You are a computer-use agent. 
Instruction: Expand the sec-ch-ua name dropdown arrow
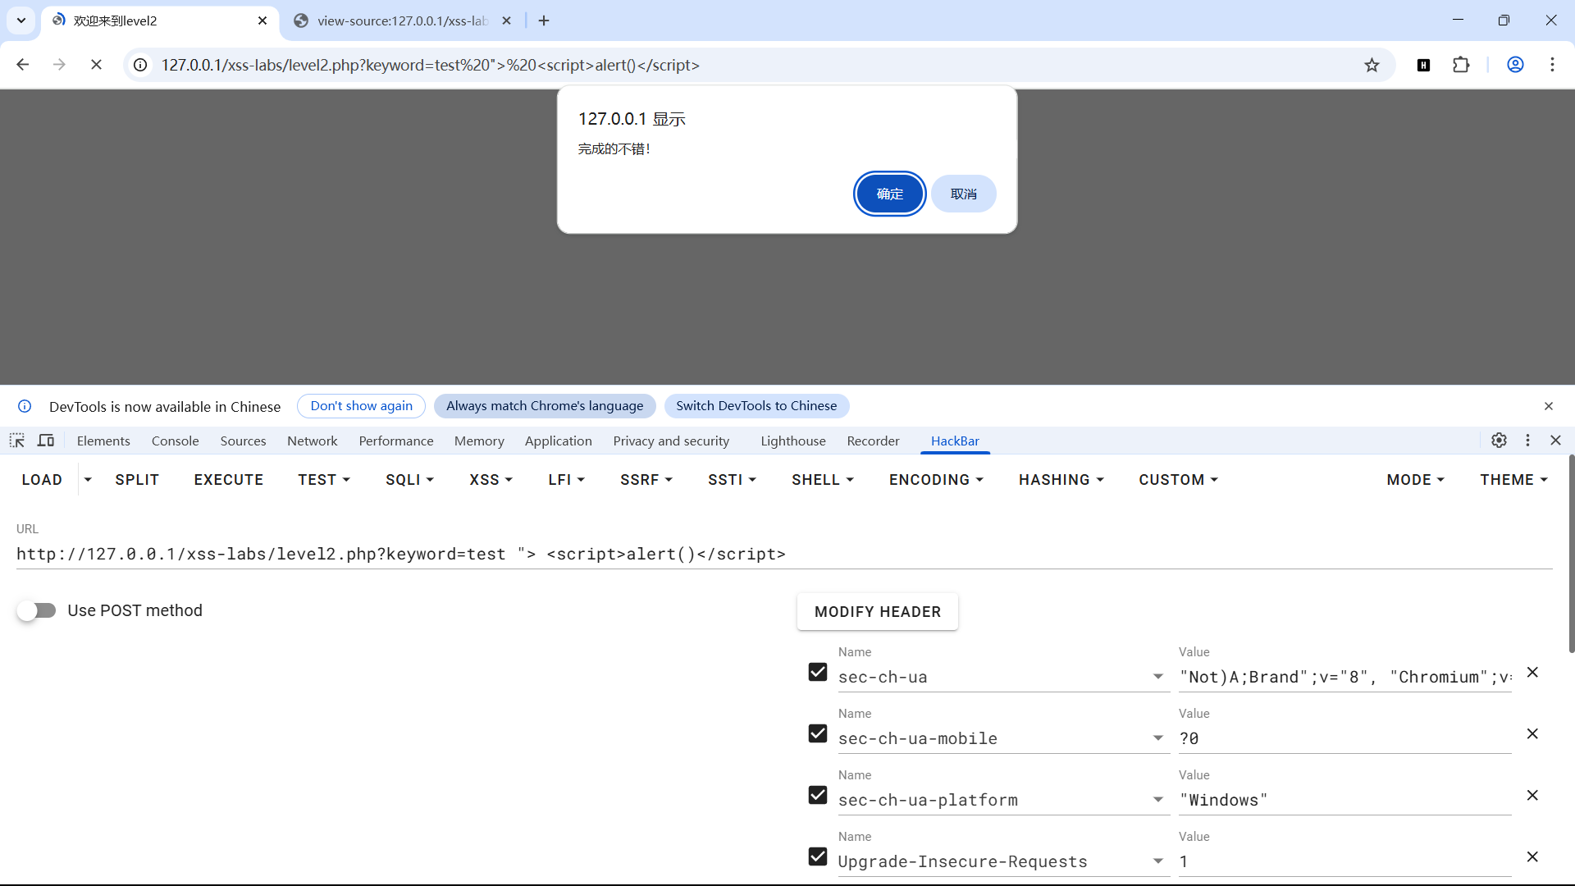[1157, 677]
